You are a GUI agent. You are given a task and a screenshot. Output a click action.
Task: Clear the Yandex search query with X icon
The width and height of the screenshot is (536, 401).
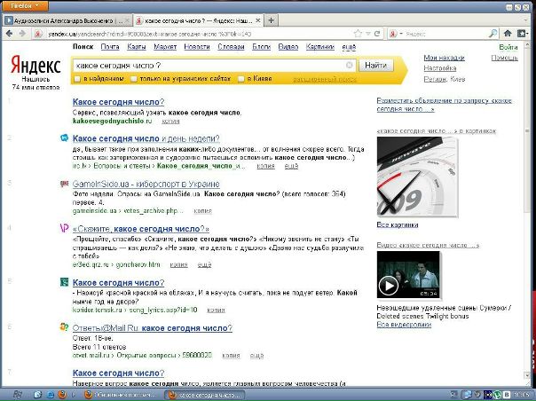350,65
